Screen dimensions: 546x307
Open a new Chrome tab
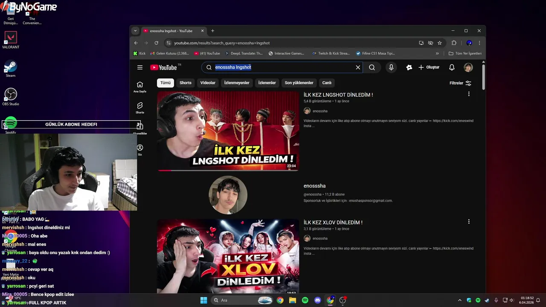click(212, 31)
